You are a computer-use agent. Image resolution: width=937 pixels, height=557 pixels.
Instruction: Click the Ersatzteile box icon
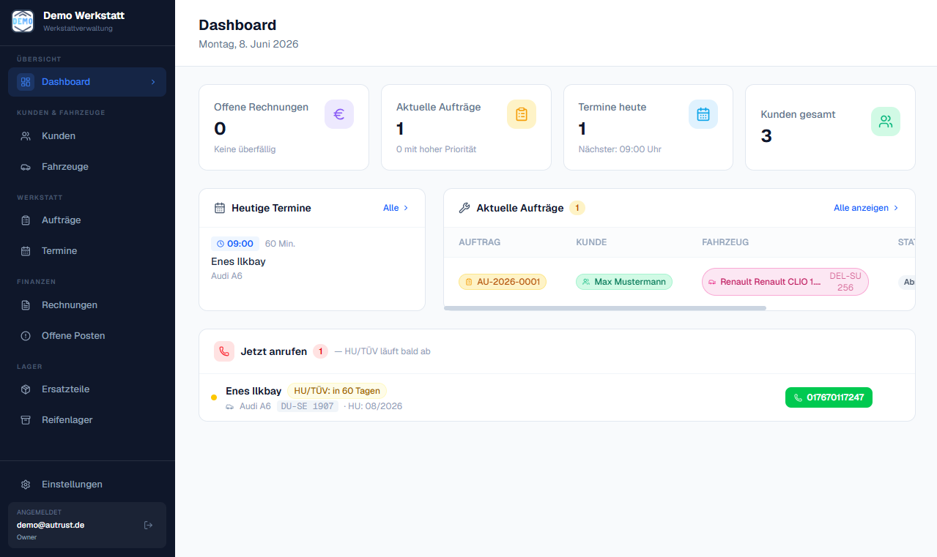point(26,389)
